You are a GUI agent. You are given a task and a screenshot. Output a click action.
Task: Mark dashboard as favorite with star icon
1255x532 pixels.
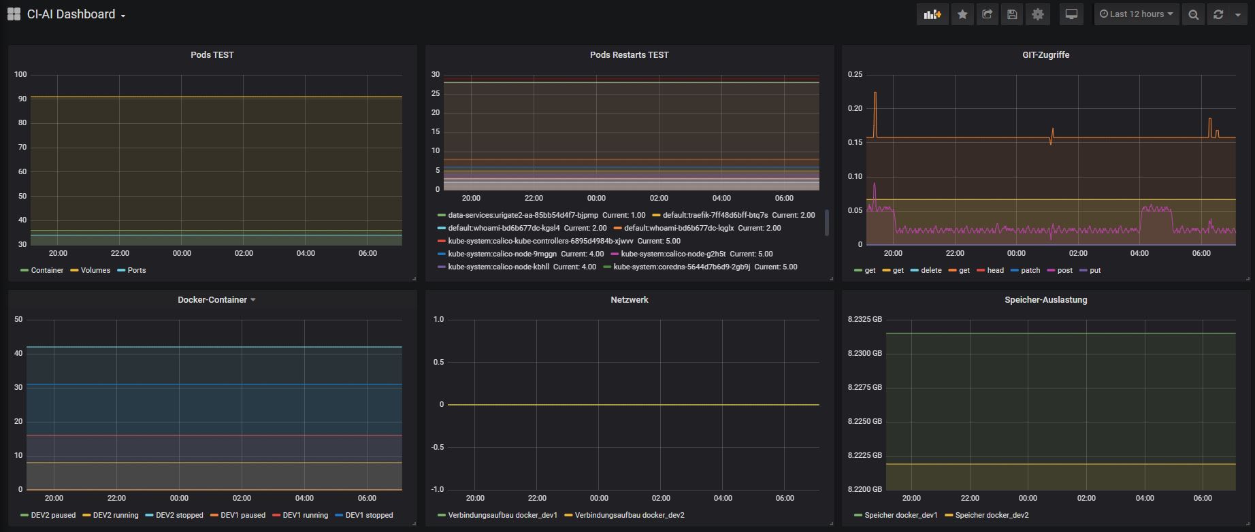coord(962,14)
